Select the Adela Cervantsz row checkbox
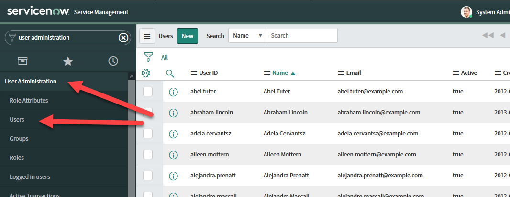 [148, 134]
